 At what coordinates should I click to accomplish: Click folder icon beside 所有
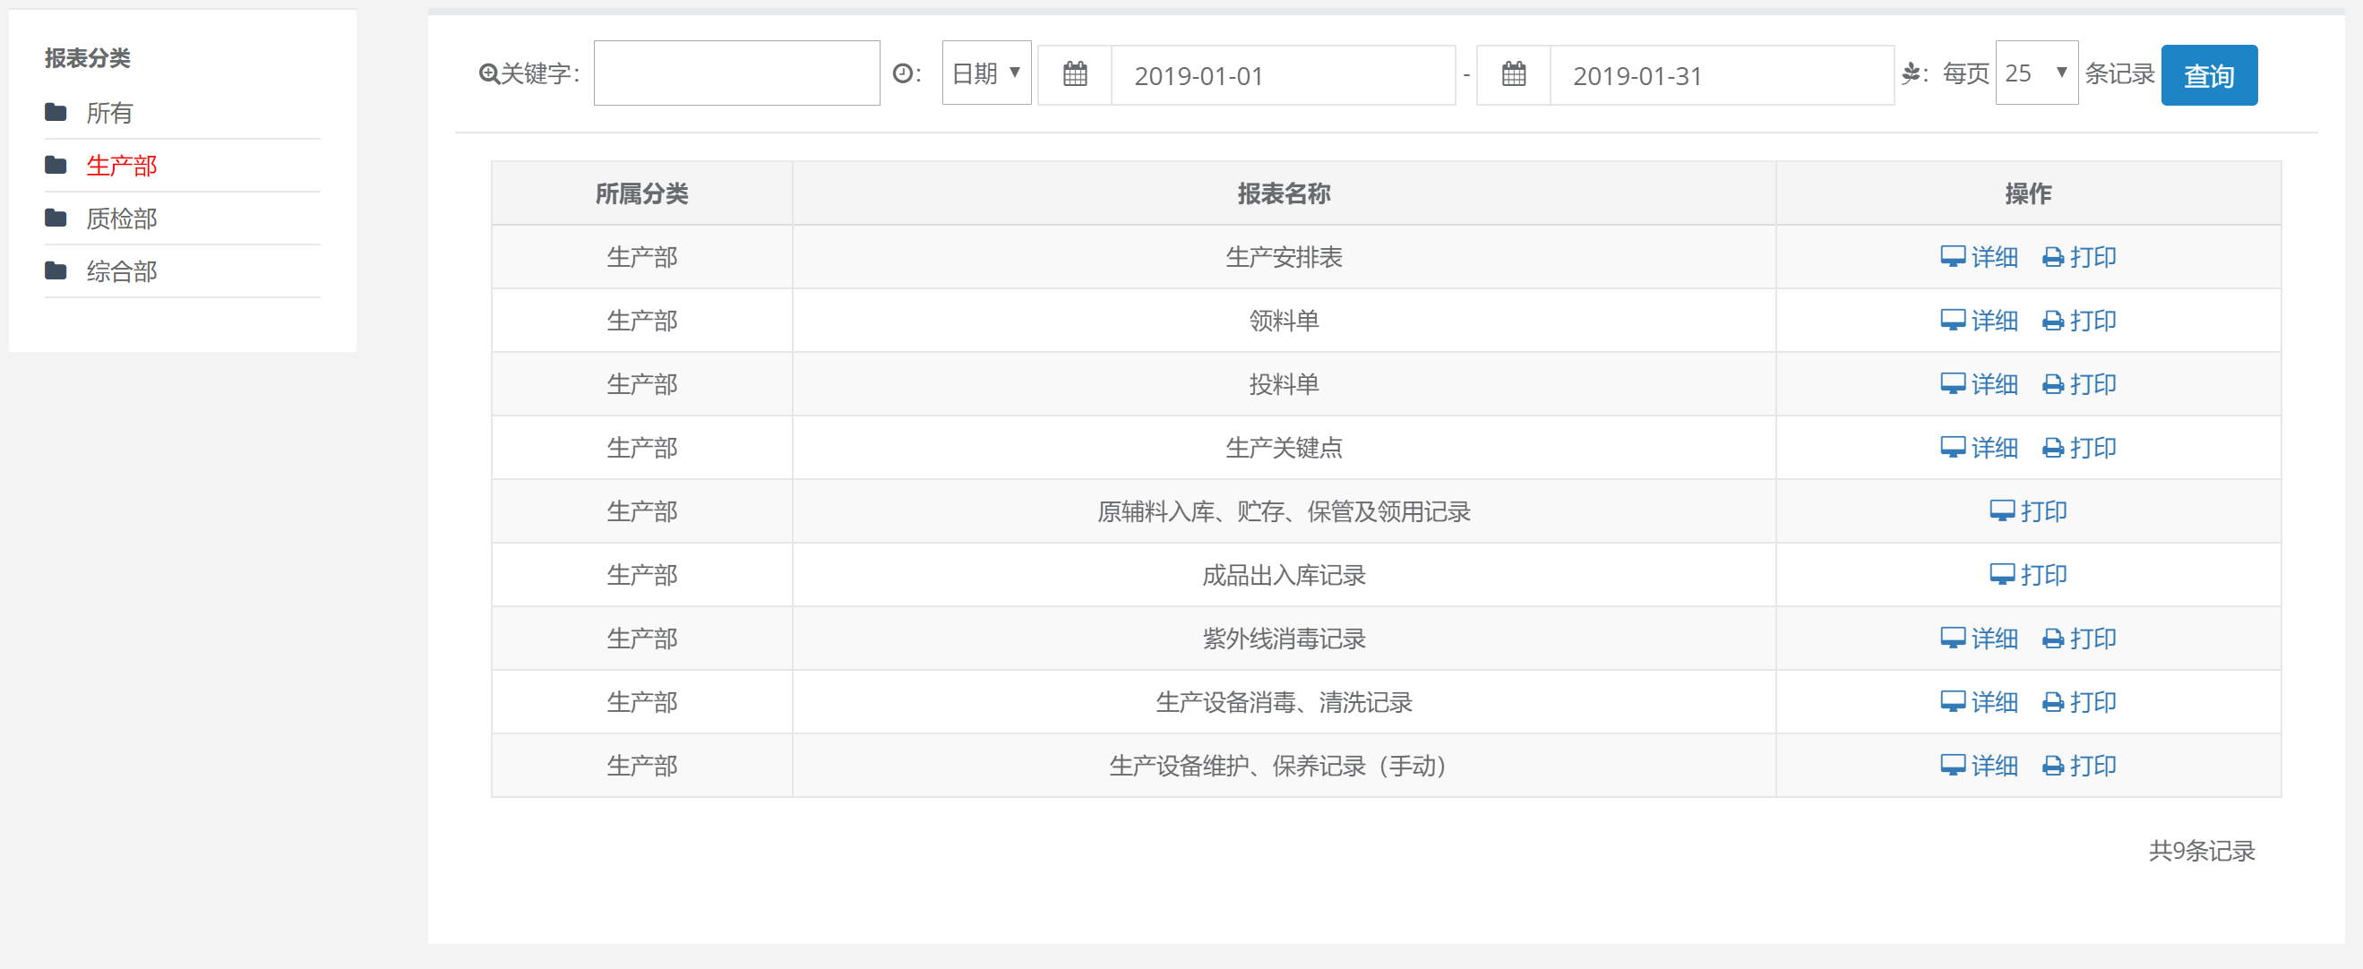[x=56, y=113]
